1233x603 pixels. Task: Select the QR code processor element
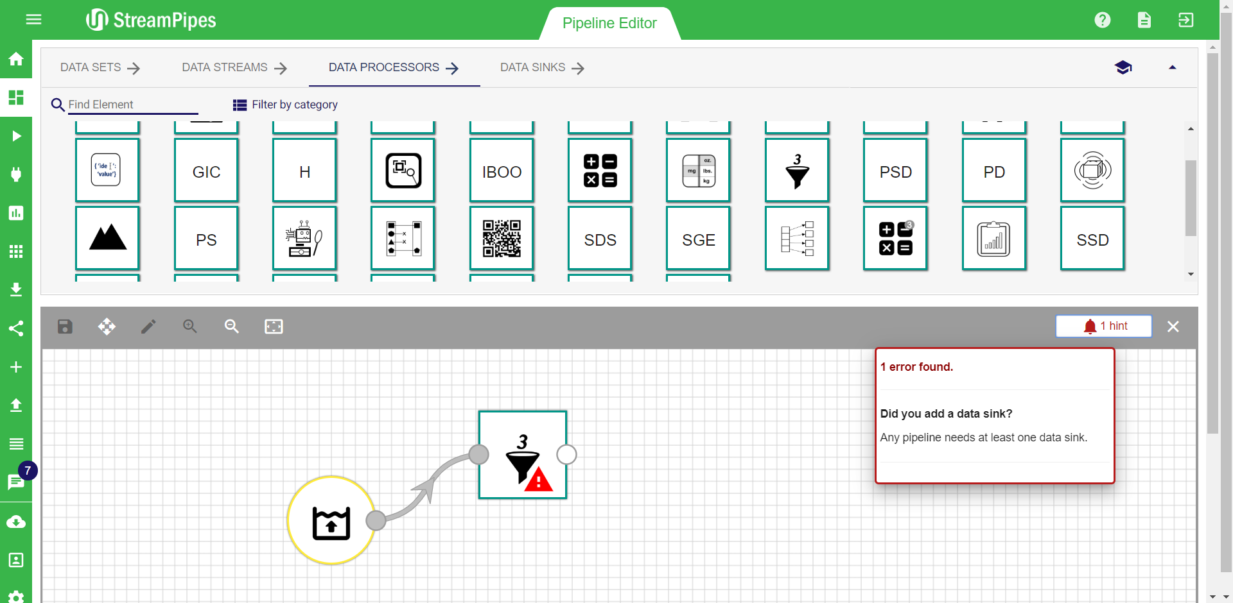click(502, 239)
